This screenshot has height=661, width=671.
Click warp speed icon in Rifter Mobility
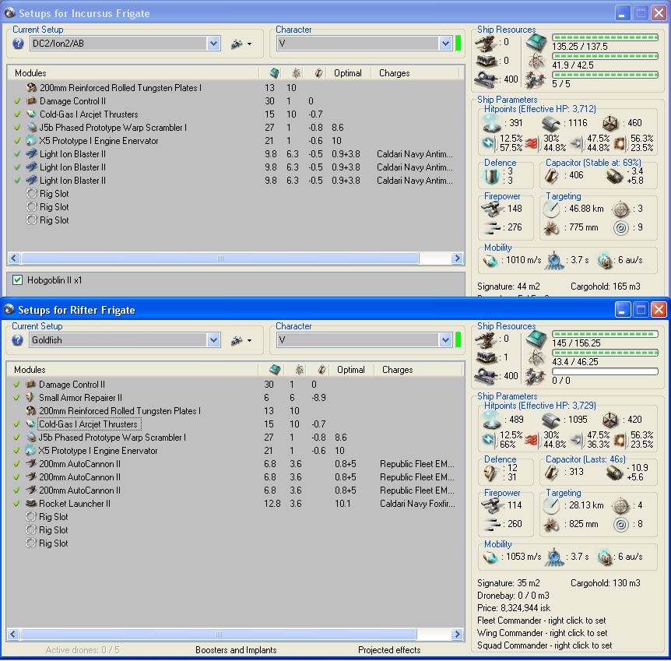click(x=605, y=557)
